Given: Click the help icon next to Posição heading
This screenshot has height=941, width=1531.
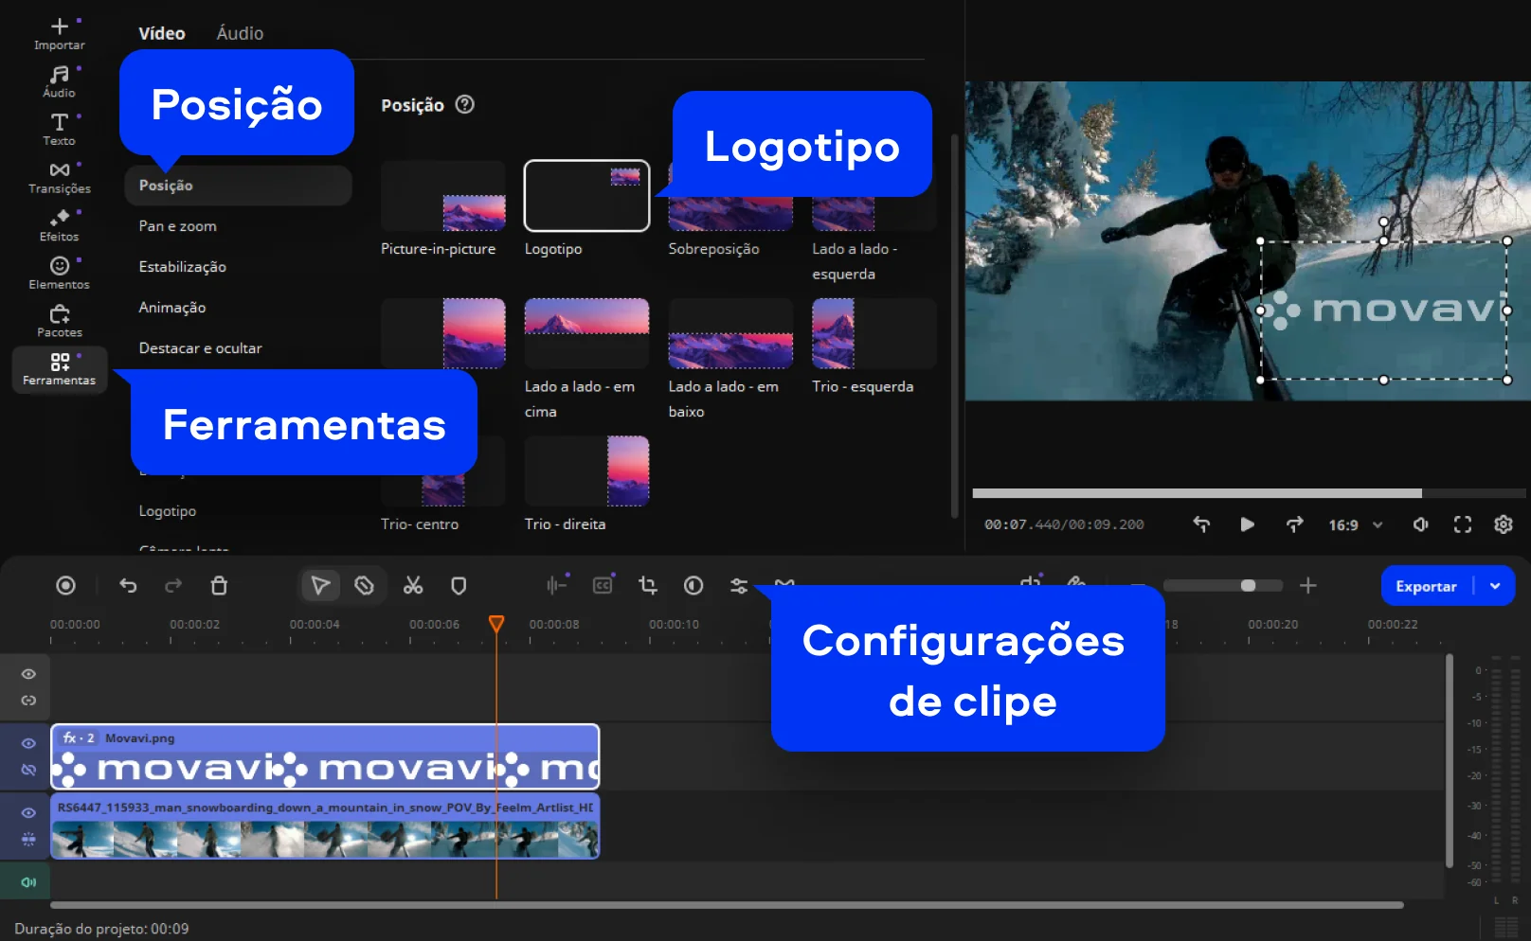Looking at the screenshot, I should click(x=464, y=105).
